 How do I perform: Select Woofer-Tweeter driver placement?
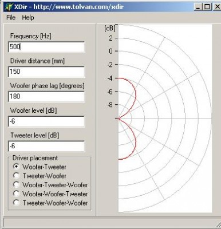pos(40,167)
